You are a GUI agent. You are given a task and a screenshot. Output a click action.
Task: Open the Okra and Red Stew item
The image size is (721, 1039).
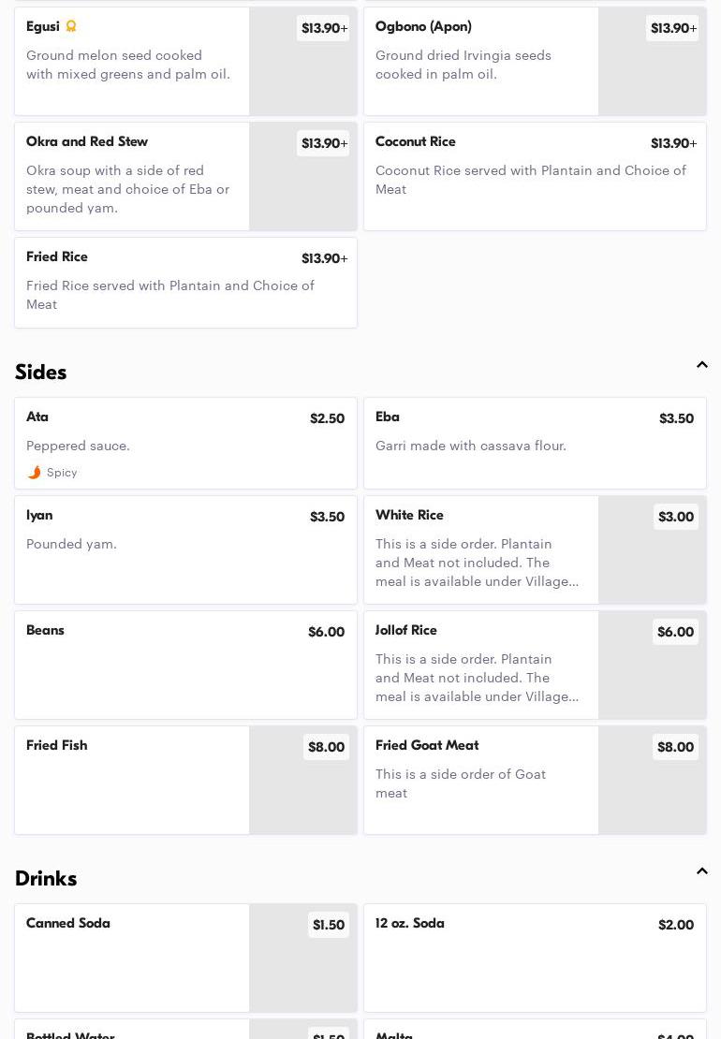(x=131, y=176)
